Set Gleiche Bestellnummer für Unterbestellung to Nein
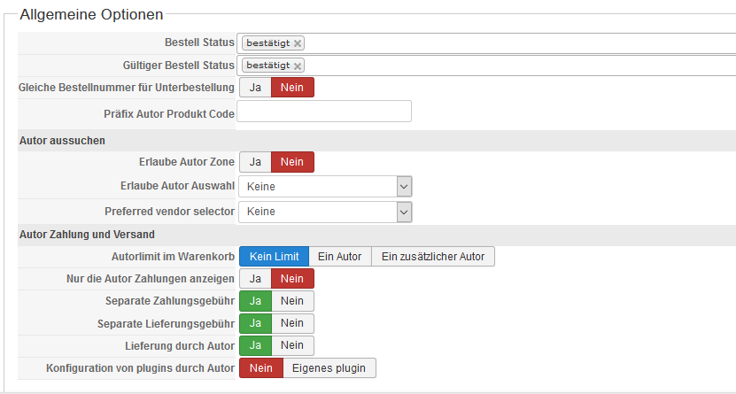This screenshot has height=394, width=736. pos(292,88)
